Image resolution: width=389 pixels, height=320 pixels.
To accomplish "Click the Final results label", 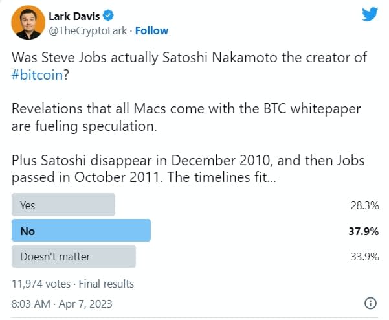I will pyautogui.click(x=106, y=284).
